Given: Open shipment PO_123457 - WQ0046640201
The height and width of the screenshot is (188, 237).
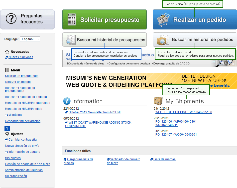Looking at the screenshot, I should coord(176,135).
